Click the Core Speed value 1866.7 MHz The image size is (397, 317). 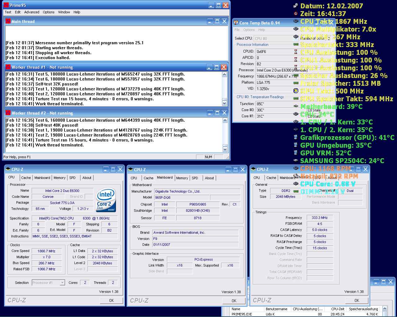pyautogui.click(x=47, y=251)
